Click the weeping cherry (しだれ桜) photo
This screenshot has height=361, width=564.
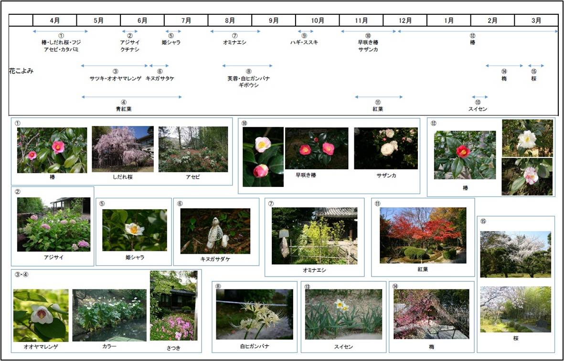(x=123, y=149)
